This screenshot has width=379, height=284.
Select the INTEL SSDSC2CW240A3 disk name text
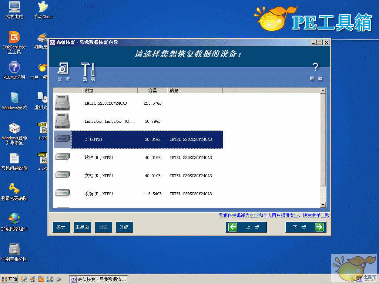click(x=105, y=103)
